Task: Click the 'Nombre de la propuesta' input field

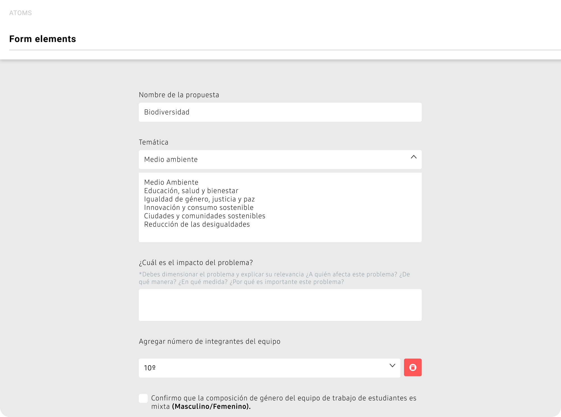Action: pyautogui.click(x=280, y=112)
